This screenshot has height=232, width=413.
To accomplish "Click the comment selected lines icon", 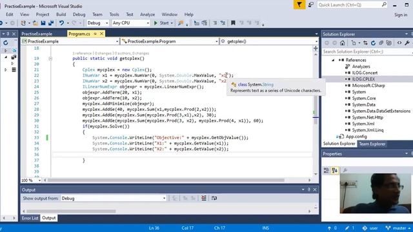I will (215, 23).
